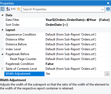The image size is (111, 94).
Task: Open the Search Properties dropdown arrow
Action: 103,9
